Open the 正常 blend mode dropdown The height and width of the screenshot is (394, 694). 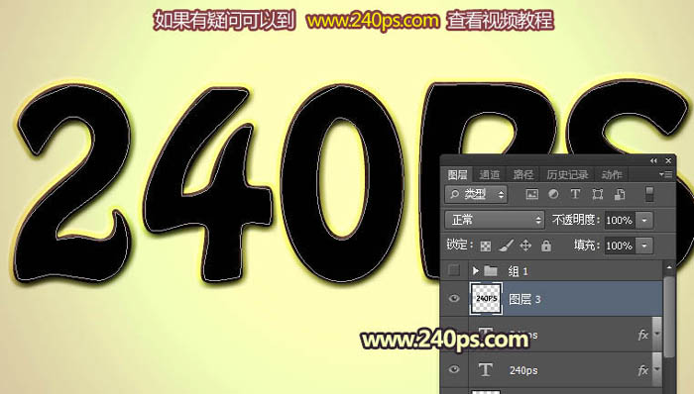(x=495, y=220)
